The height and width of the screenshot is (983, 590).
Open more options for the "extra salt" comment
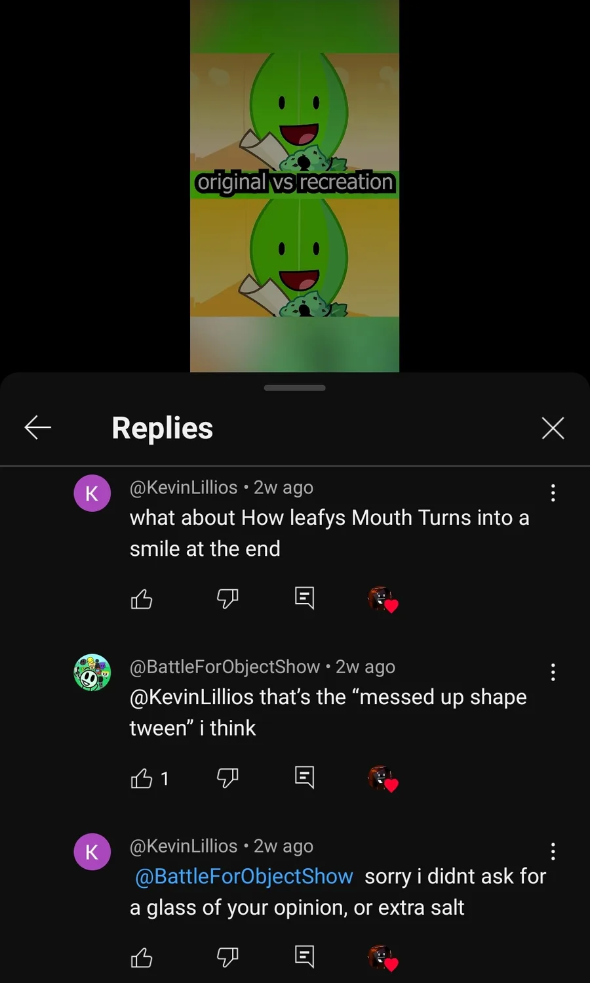pyautogui.click(x=553, y=851)
